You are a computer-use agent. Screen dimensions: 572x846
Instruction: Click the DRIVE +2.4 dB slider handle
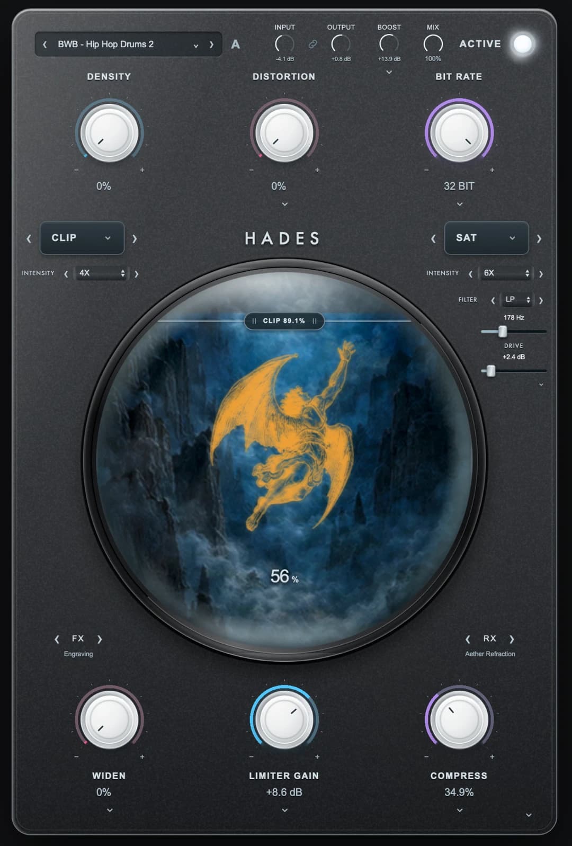tap(491, 371)
